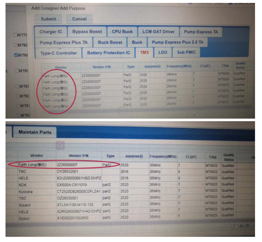Select the plain Buck tab
This screenshot has width=262, height=242.
point(137,42)
